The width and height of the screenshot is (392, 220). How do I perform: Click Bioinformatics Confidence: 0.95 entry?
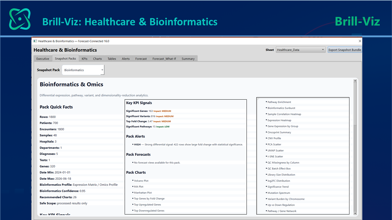[62, 191]
